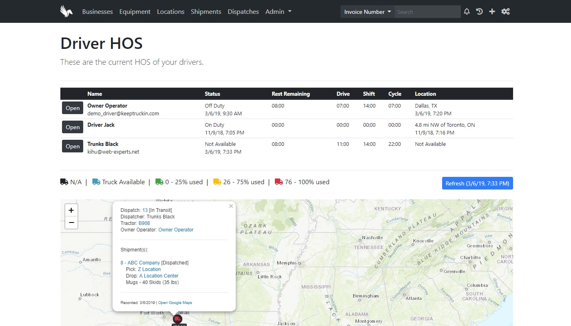The image size is (571, 326).
Task: Expand the Admin dropdown menu
Action: point(279,12)
